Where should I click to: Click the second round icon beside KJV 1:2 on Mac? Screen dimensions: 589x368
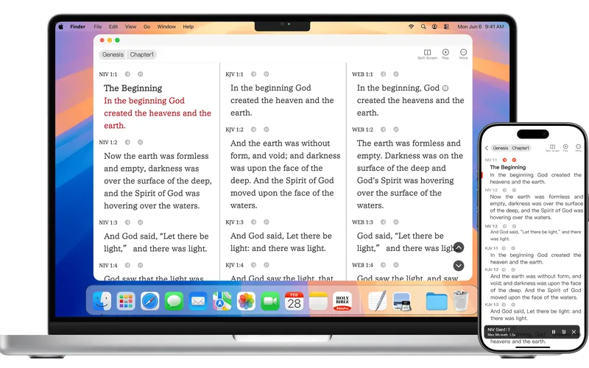pyautogui.click(x=267, y=130)
